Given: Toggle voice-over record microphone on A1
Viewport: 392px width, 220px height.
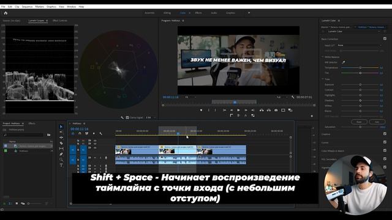Looking at the screenshot, I should tap(106, 158).
